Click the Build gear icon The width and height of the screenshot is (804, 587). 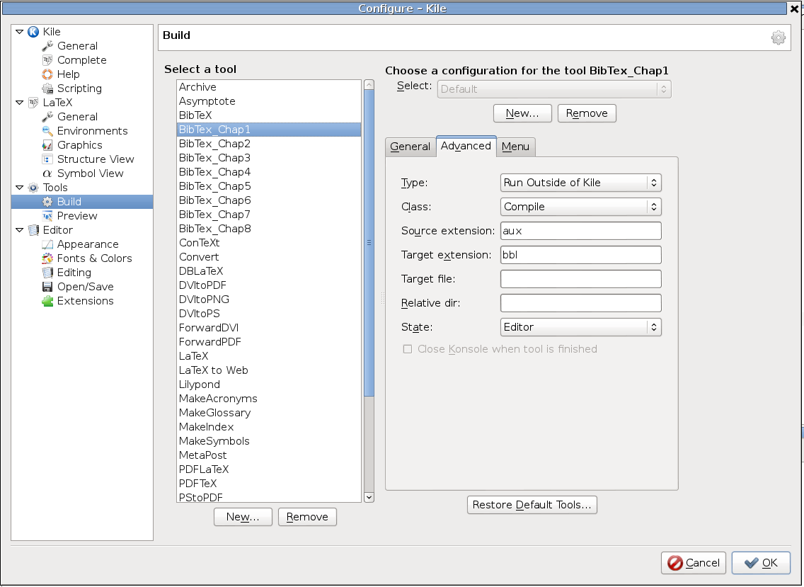[x=47, y=202]
